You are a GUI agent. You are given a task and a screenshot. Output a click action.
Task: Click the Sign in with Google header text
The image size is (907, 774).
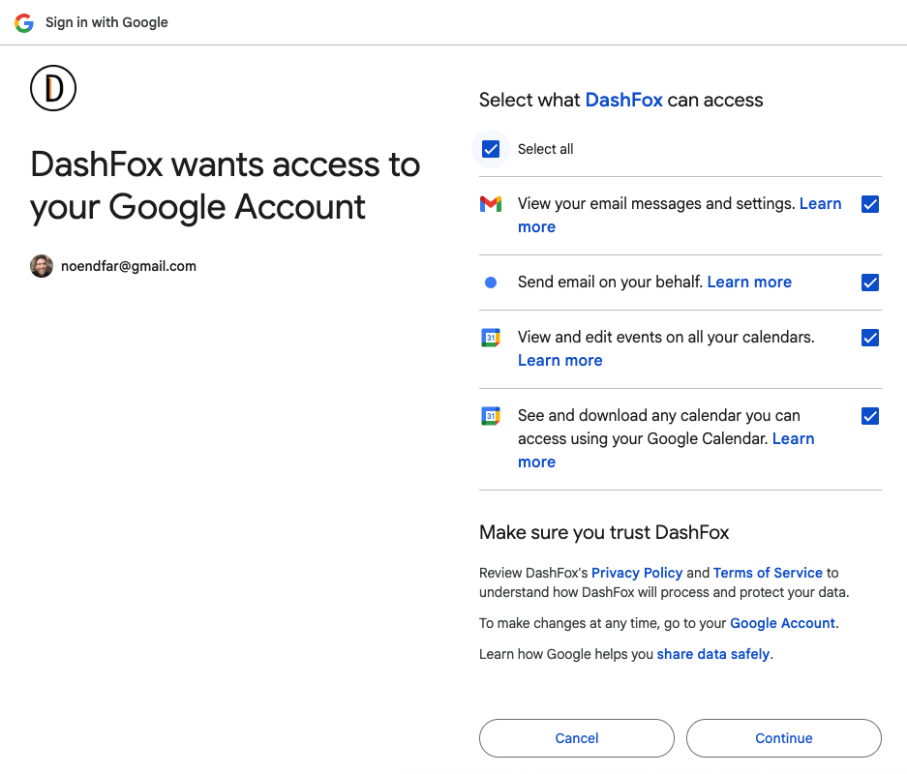click(106, 22)
